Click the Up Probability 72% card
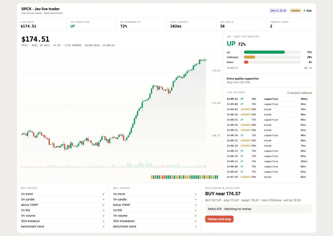This screenshot has width=333, height=236. 141,25
